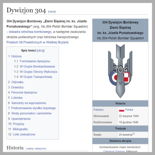Click footnote reference 1 after 25 kwietnia
This screenshot has width=155, height=155.
click(134, 134)
